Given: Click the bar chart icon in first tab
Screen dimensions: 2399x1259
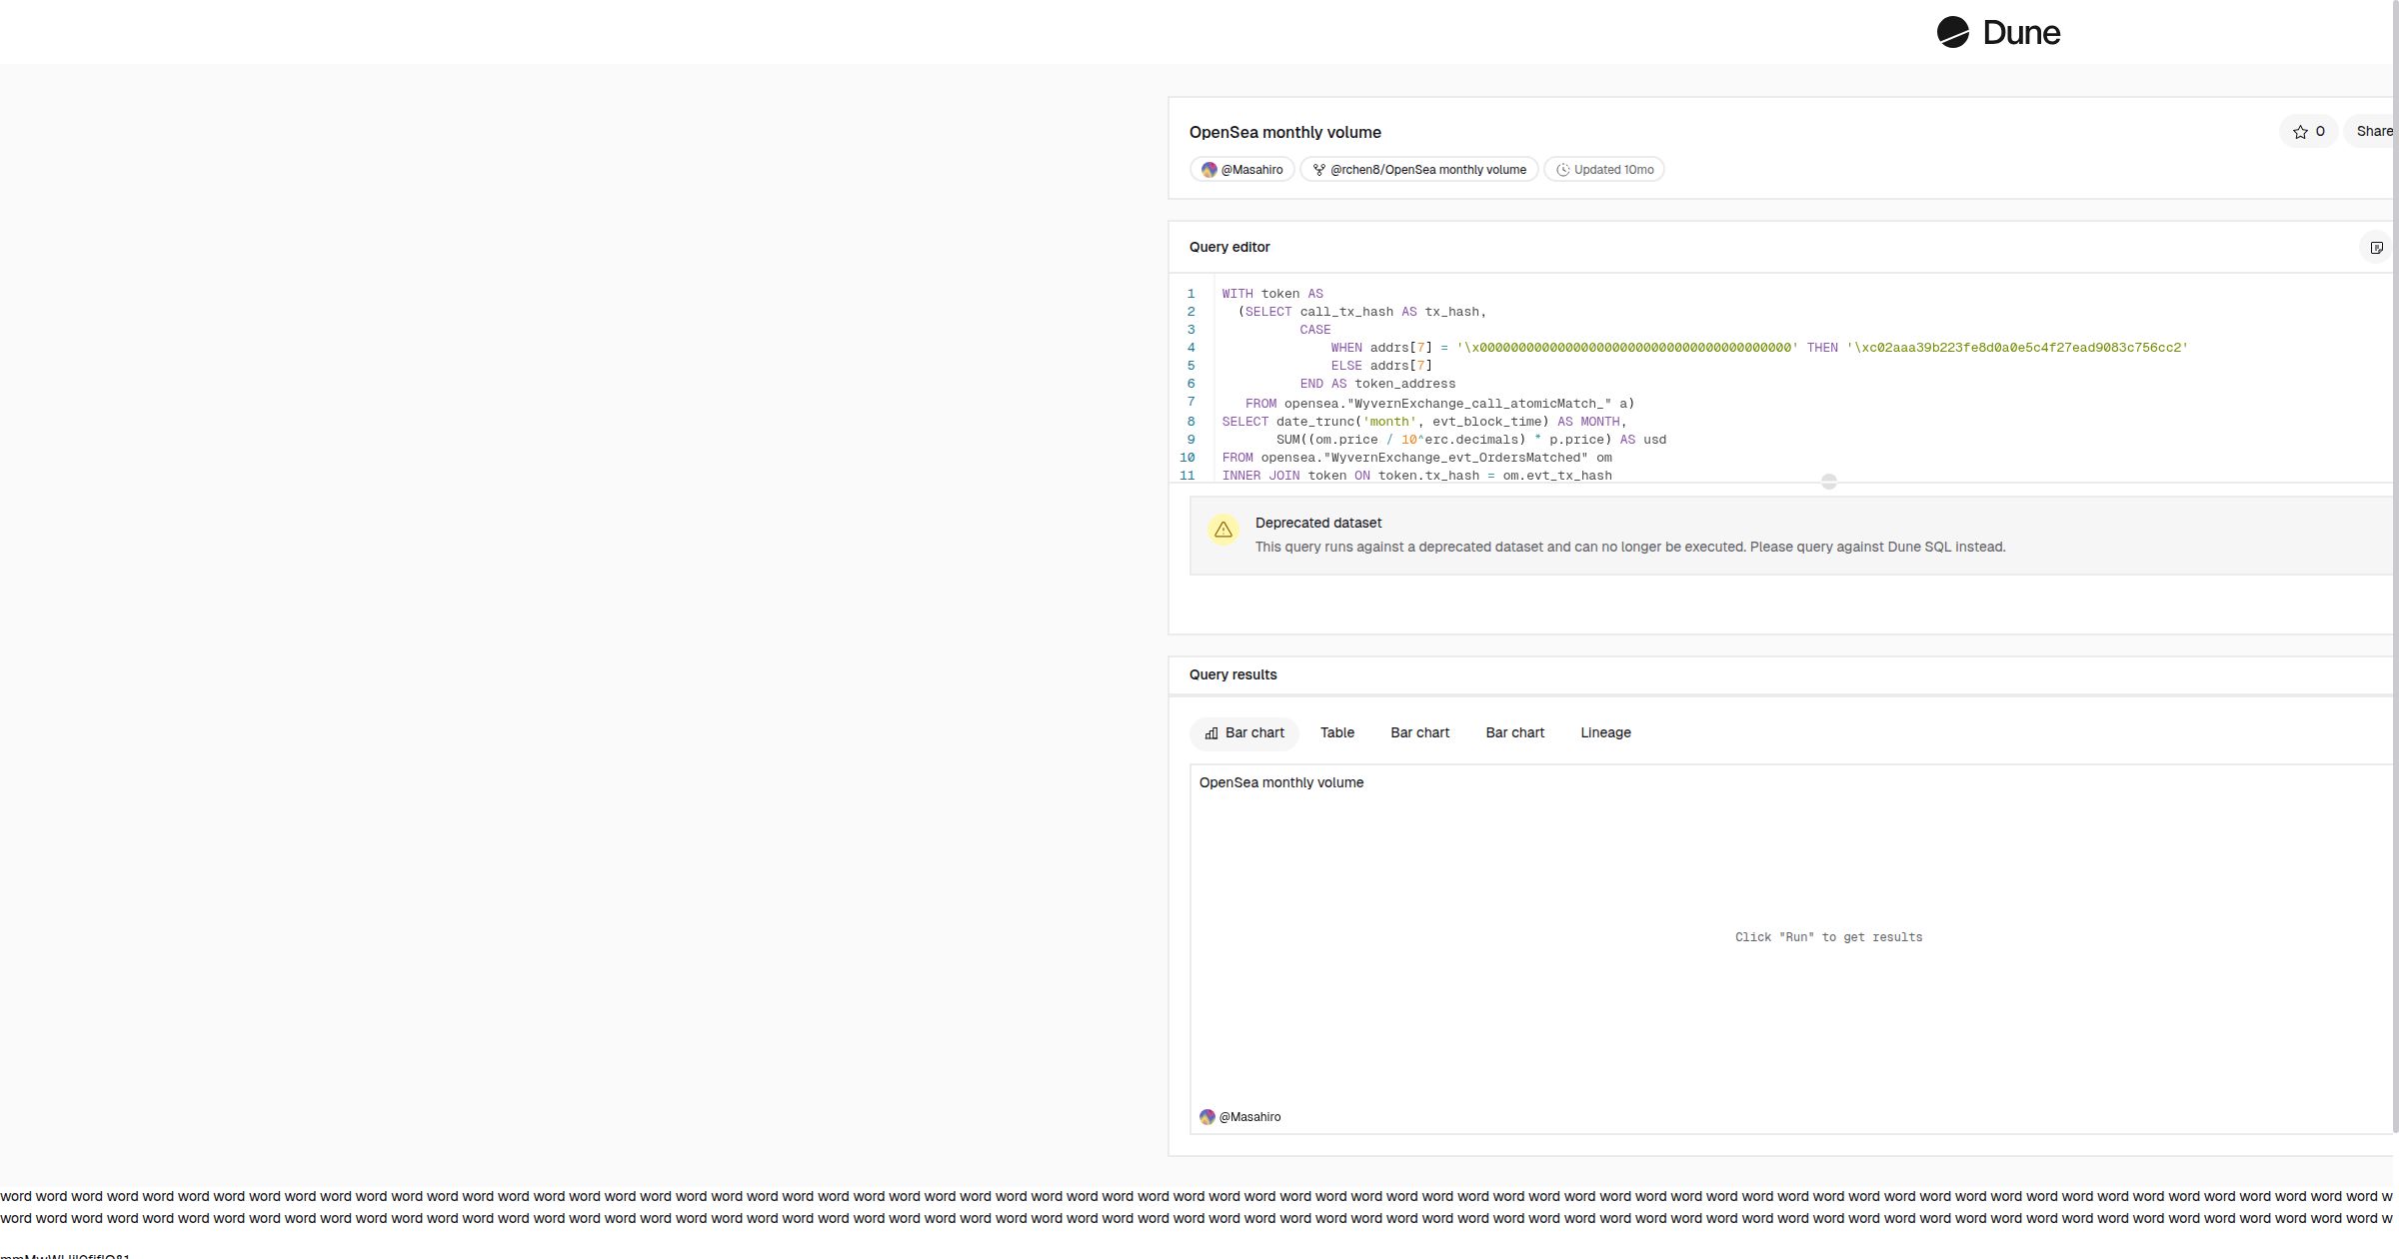Looking at the screenshot, I should point(1210,733).
